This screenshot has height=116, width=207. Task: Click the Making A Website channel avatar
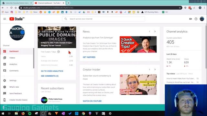(17, 33)
